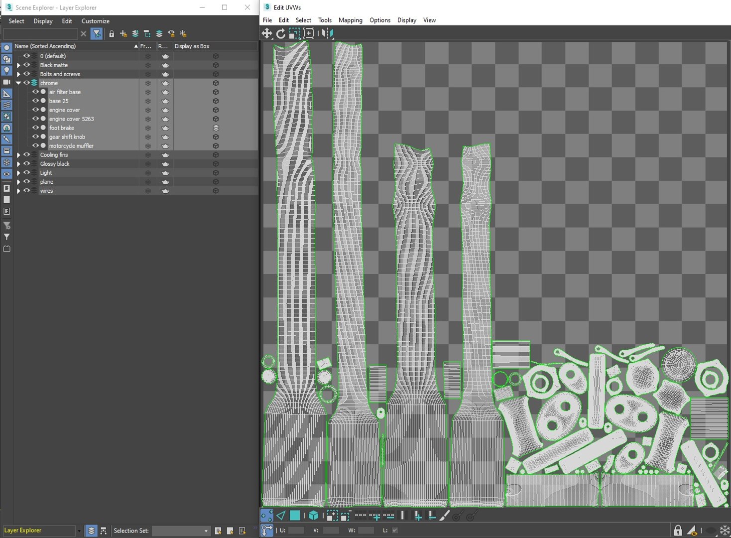Click the lock selection icon in Edit UVWs
Screen dimensions: 731x538
coord(678,530)
